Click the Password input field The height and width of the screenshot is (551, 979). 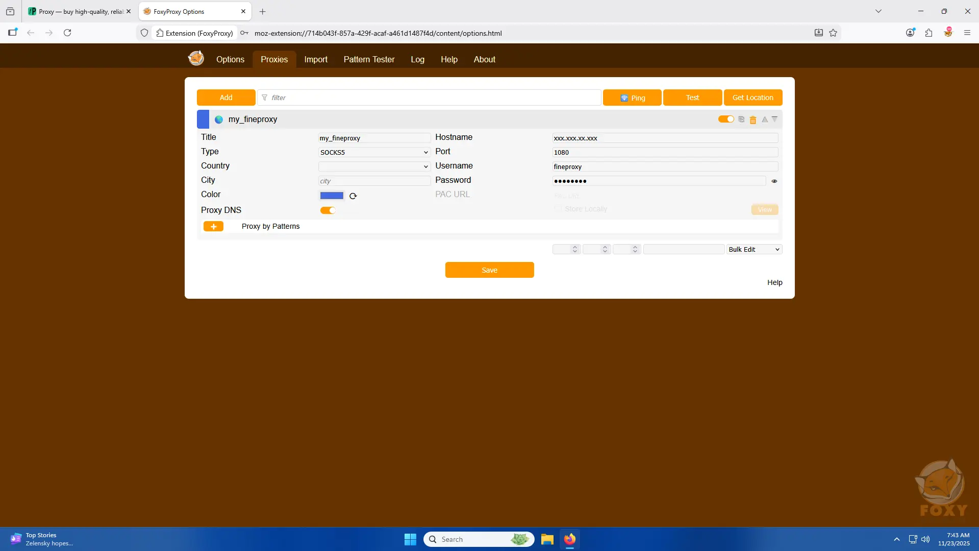point(659,181)
